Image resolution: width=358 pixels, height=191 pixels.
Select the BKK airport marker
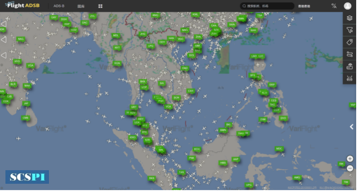143,82
